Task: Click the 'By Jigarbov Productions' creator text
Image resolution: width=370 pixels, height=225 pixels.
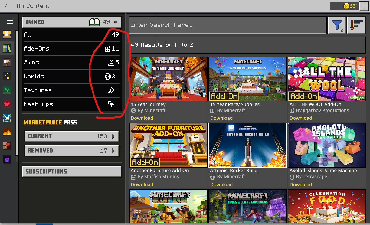Action: pos(323,111)
